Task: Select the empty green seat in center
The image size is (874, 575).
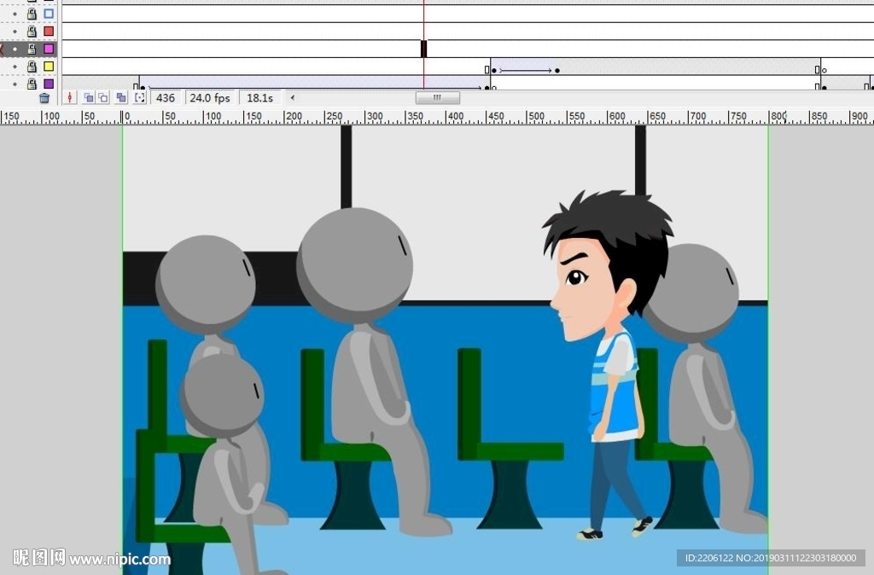Action: tap(509, 439)
